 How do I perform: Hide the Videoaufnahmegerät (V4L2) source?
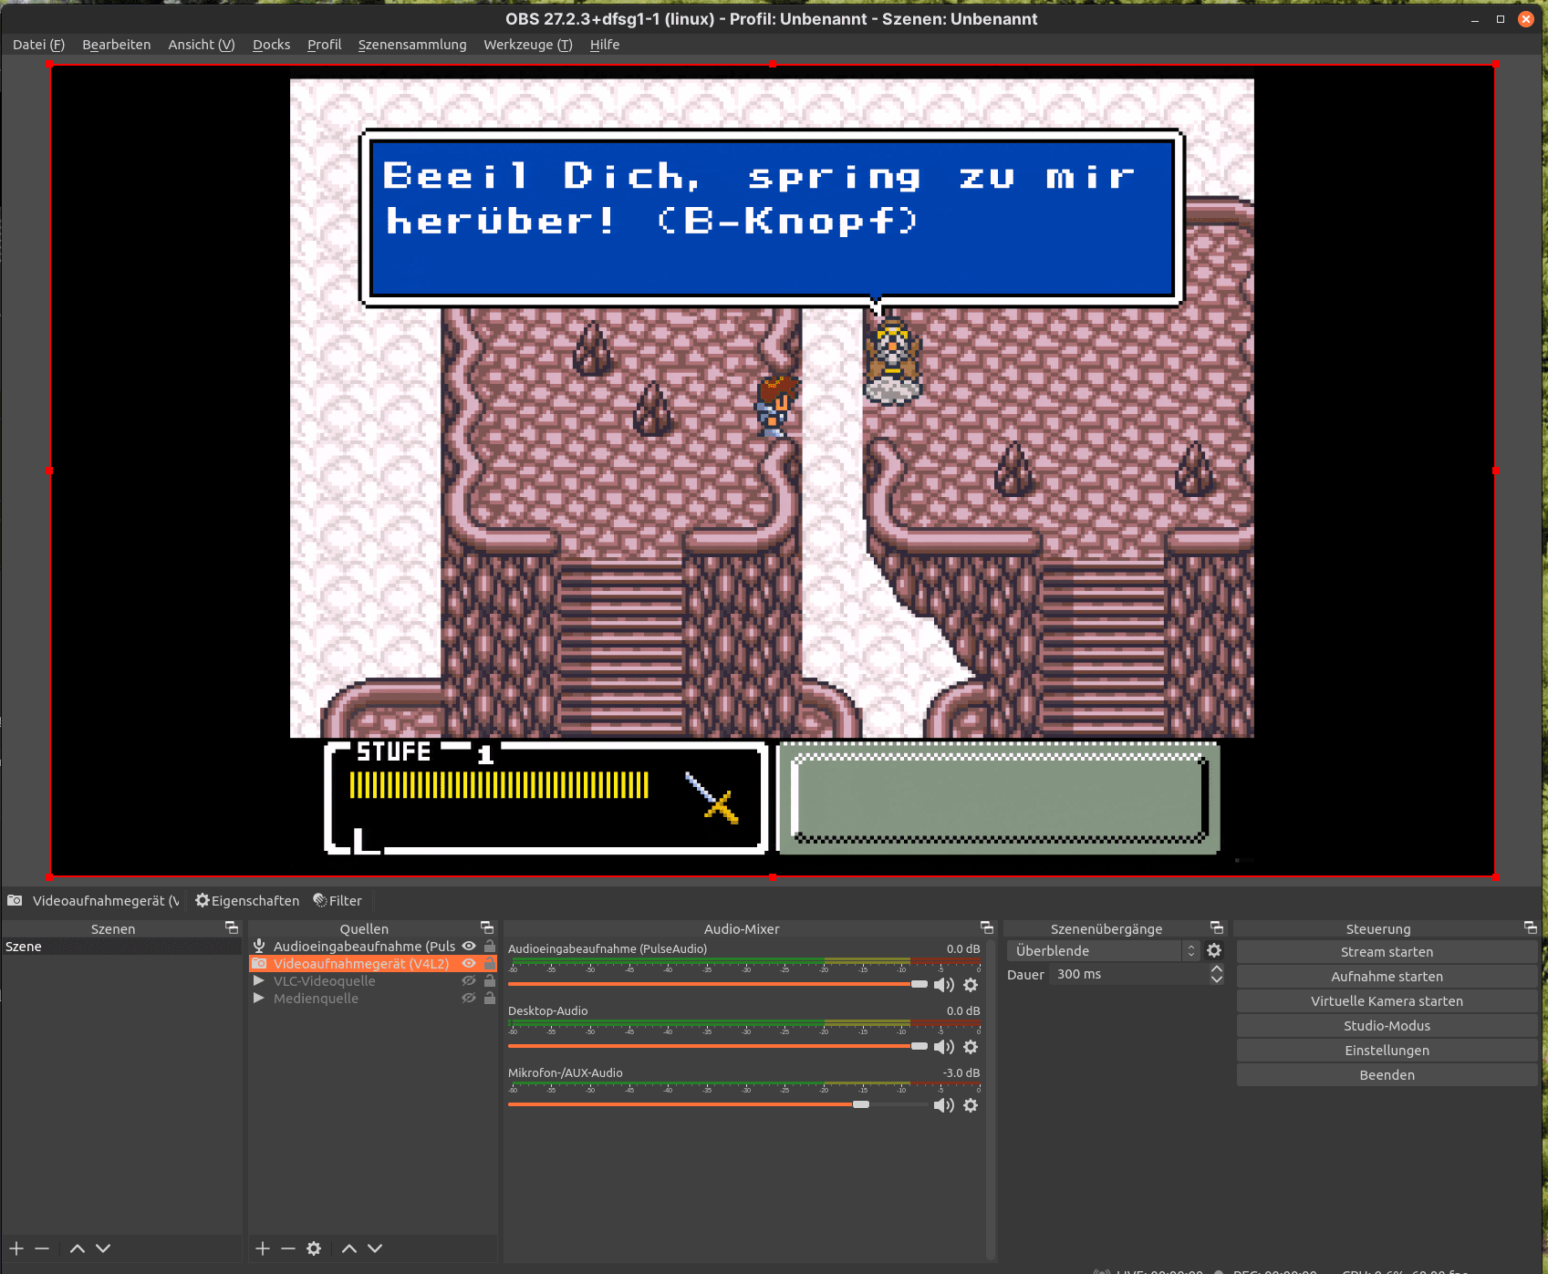469,964
